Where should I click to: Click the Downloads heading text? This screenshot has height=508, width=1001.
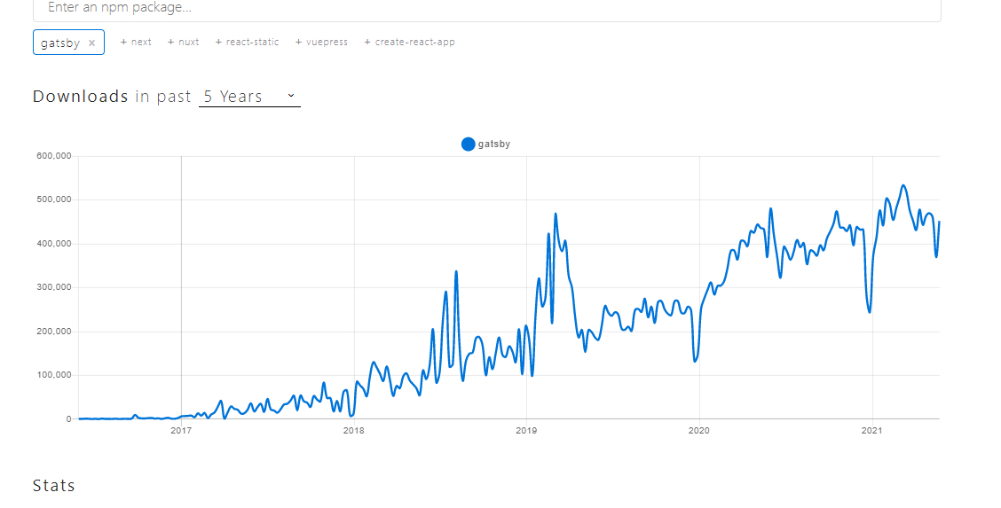(x=81, y=97)
